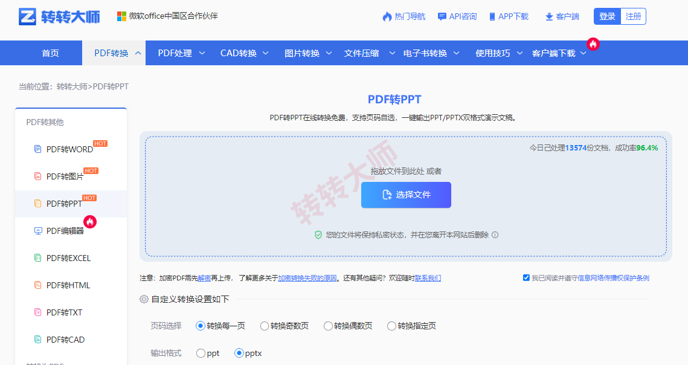Open PDF转EXCEL in sidebar
688x365 pixels.
[x=68, y=258]
